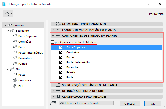The image size is (166, 109).
Task: Expand Geometria e Posicionamento panel
Action: coord(84,24)
